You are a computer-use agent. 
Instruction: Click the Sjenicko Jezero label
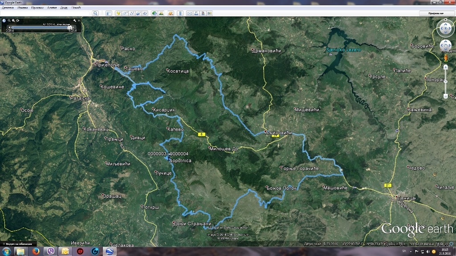(343, 50)
